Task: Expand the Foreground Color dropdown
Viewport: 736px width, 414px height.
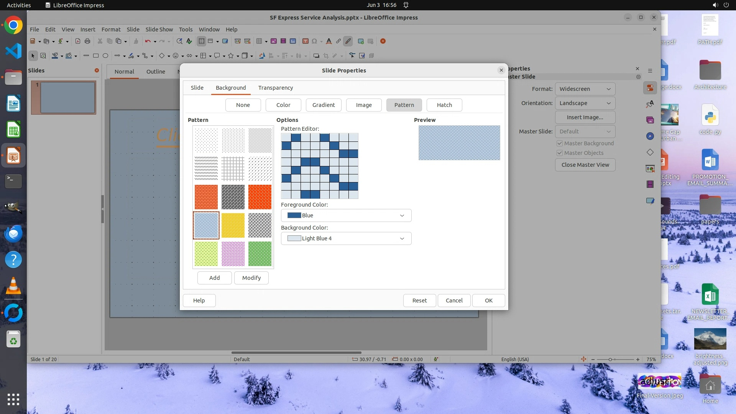Action: pyautogui.click(x=346, y=215)
